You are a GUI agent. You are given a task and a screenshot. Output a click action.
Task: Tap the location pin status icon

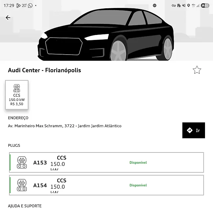click(189, 6)
